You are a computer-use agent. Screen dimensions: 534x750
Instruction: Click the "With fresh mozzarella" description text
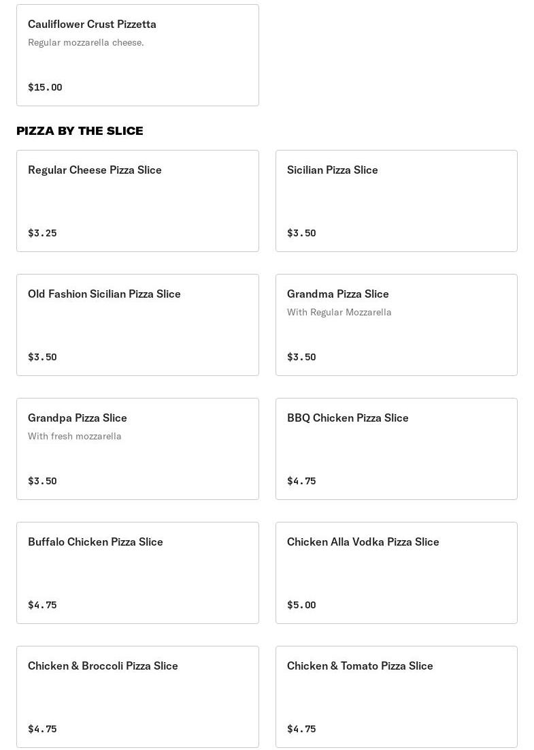pyautogui.click(x=75, y=436)
